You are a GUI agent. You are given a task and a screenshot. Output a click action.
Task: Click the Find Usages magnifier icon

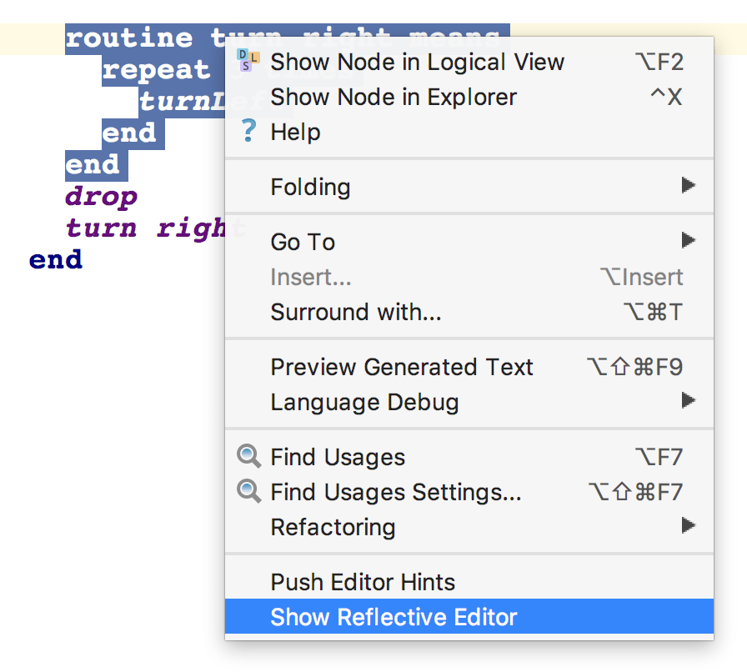tap(248, 456)
